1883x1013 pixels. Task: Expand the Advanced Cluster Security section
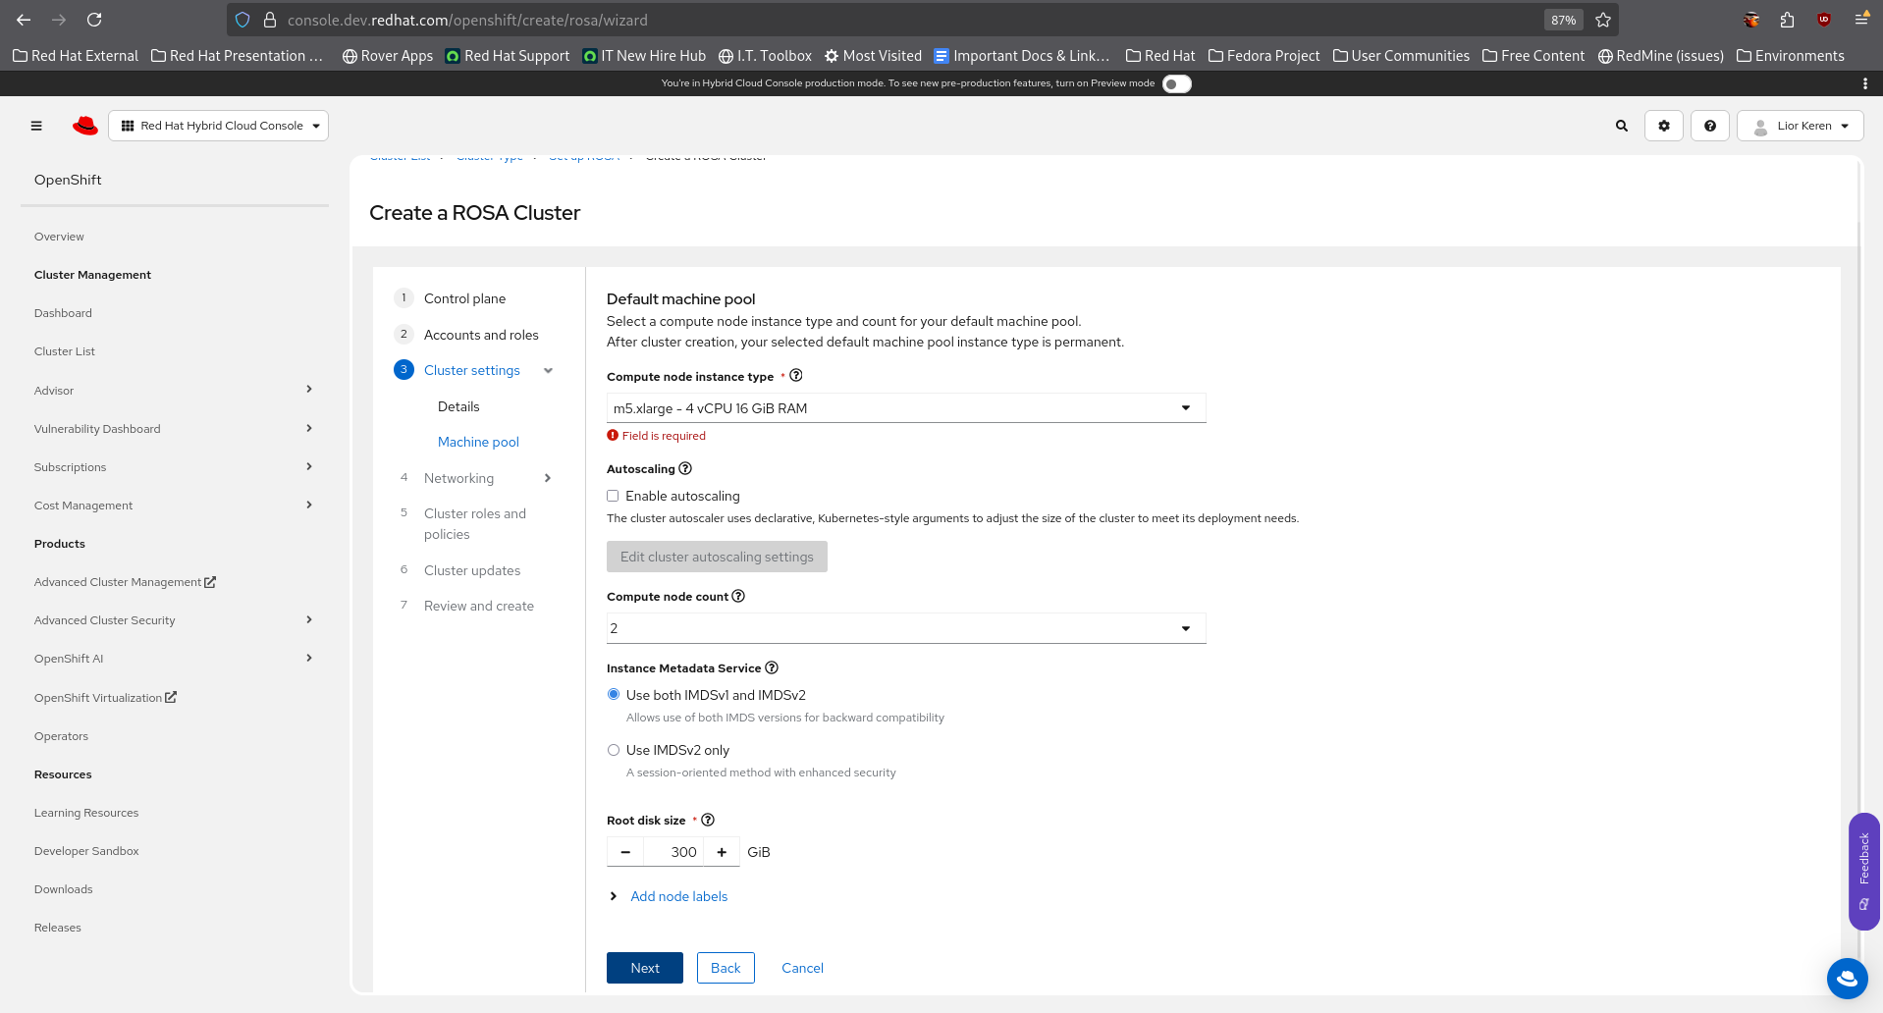[x=309, y=619]
